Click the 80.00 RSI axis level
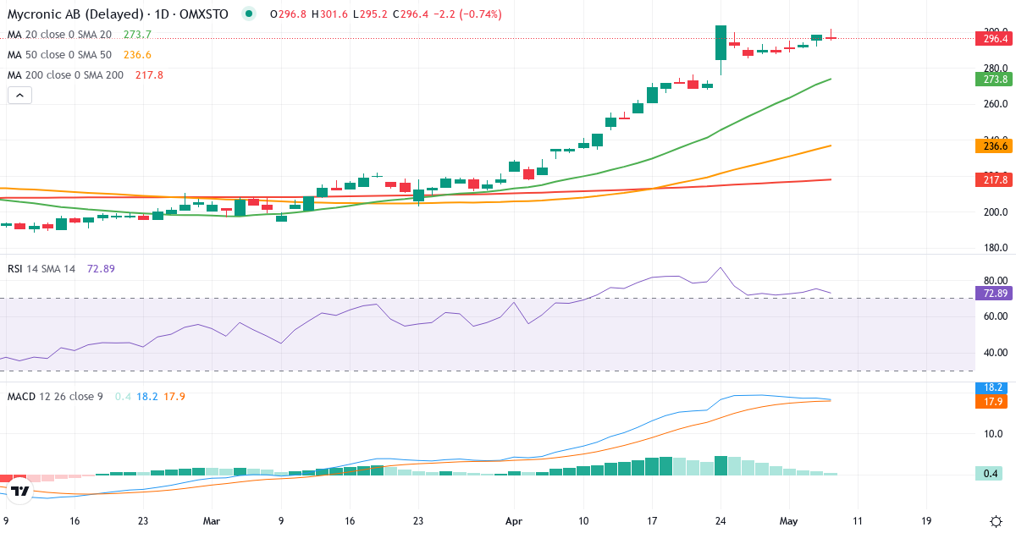This screenshot has height=533, width=1016. pos(994,280)
